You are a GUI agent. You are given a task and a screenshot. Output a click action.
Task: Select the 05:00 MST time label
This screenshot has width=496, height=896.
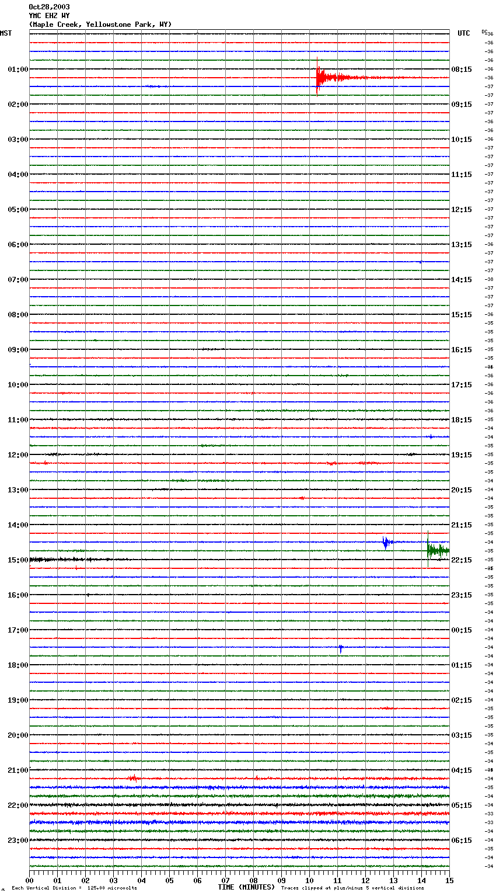(x=18, y=210)
